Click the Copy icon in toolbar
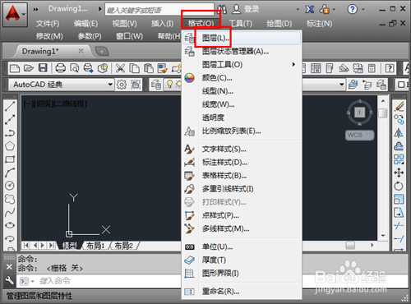 (134, 68)
